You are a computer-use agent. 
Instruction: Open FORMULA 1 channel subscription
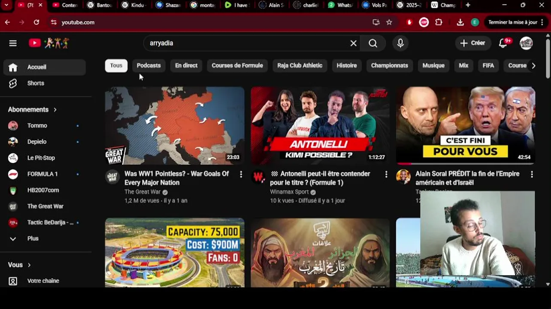tap(45, 174)
